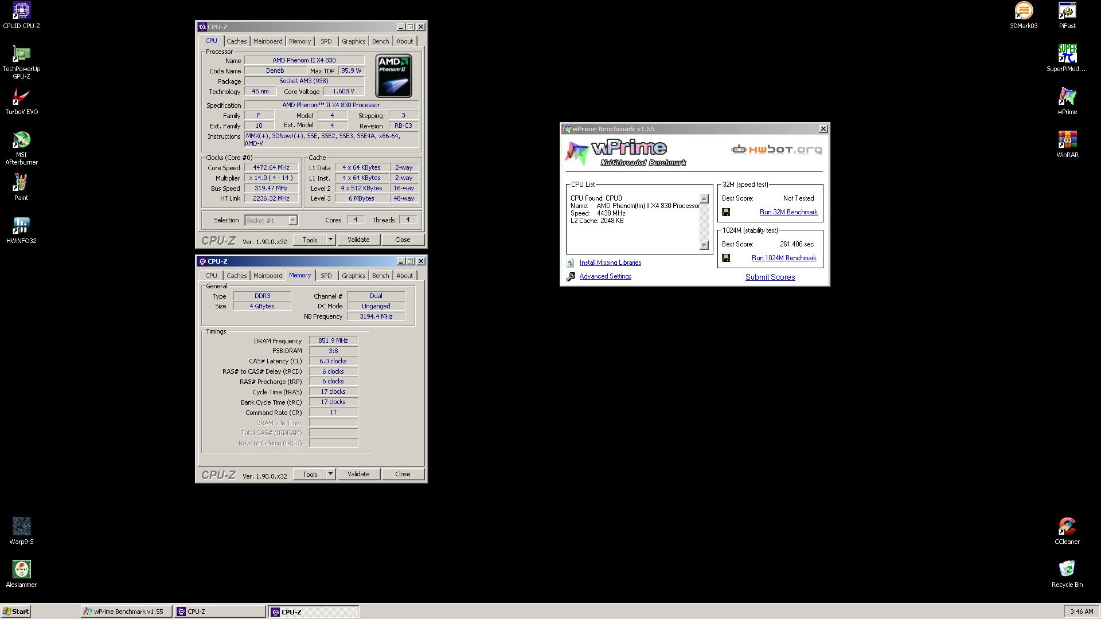Open Bench tab in bottom CPU-Z window
The image size is (1101, 619).
[x=380, y=276]
